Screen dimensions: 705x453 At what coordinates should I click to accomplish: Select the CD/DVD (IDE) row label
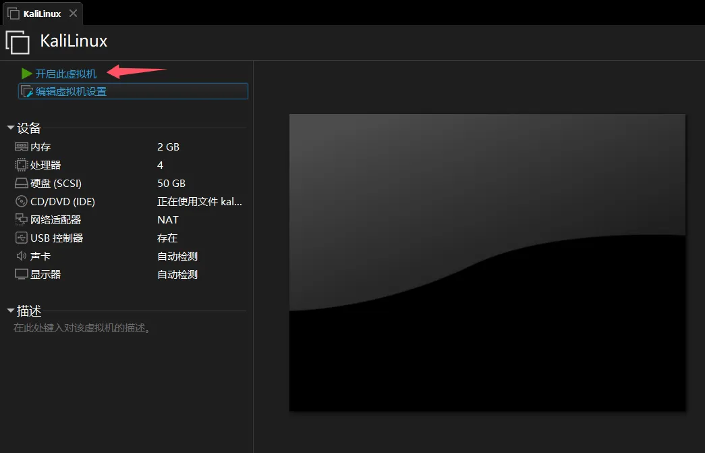pos(63,202)
